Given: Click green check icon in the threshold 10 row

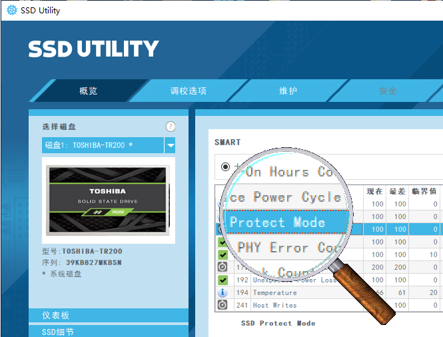Looking at the screenshot, I should click(x=222, y=254).
